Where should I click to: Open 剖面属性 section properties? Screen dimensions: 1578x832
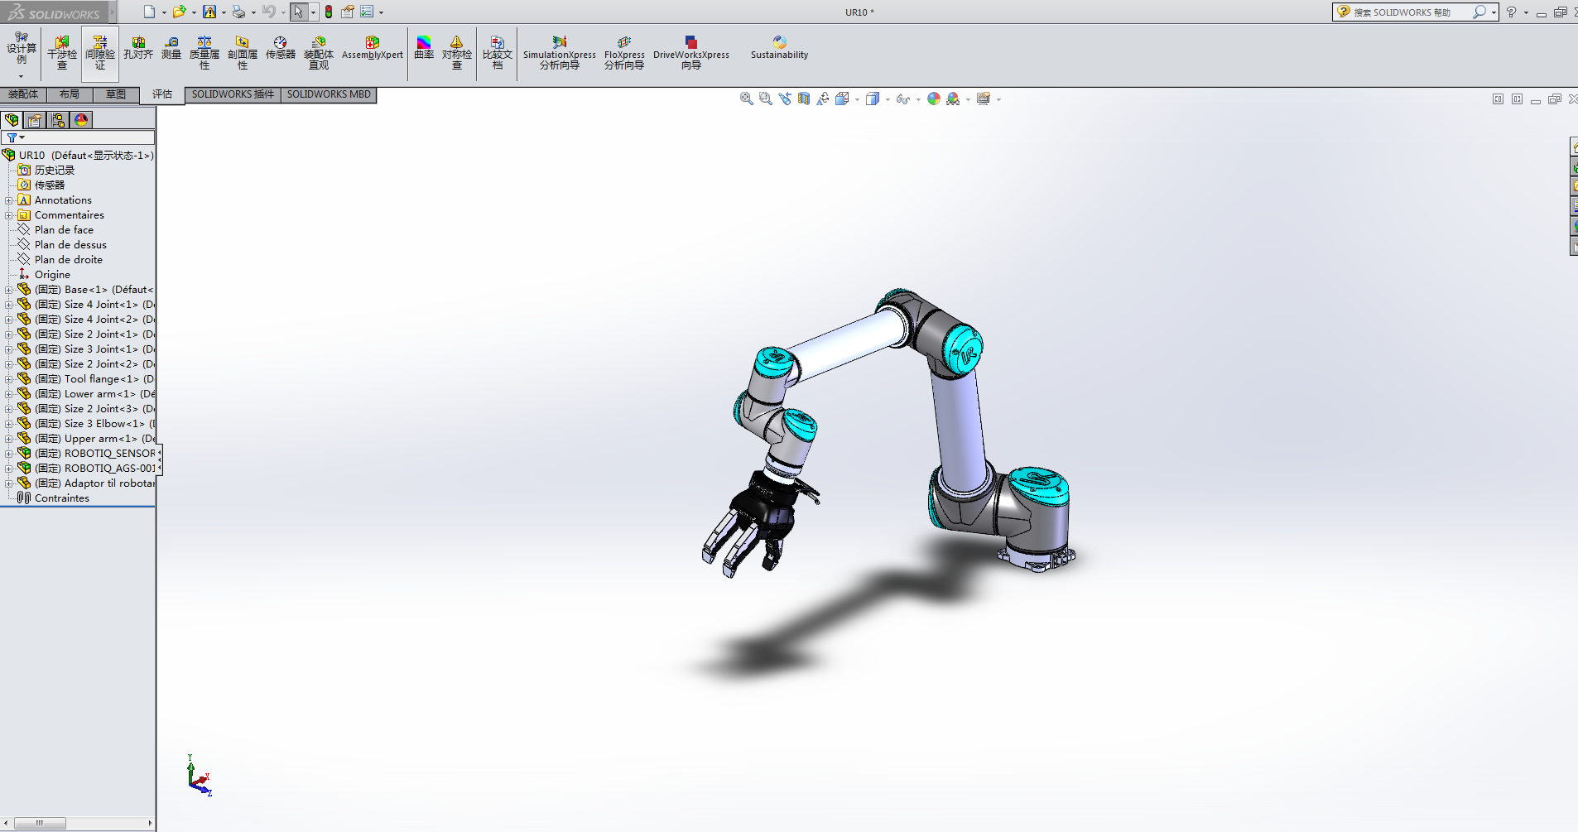[x=243, y=52]
